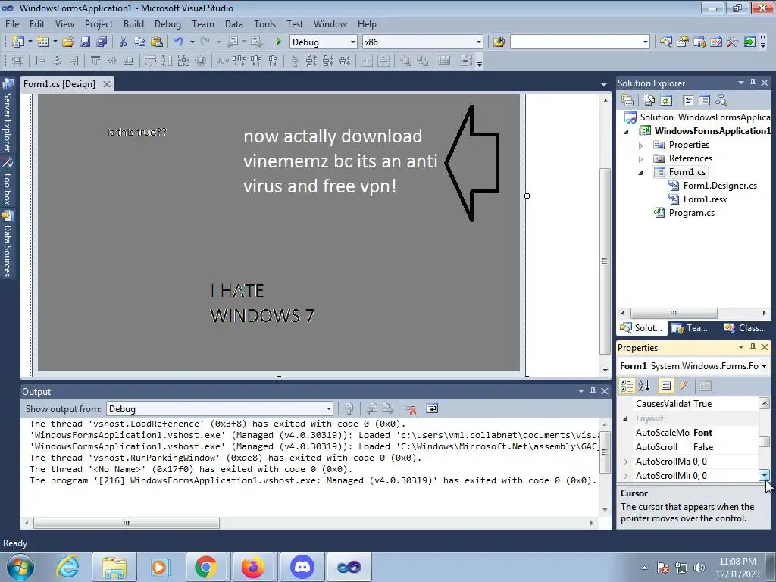This screenshot has width=776, height=582.
Task: Open the Server Explorer side tab
Action: coord(8,116)
